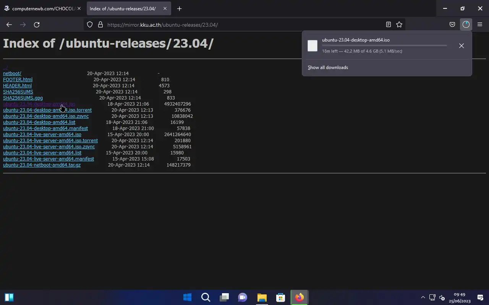Bookmark this page with the star icon
This screenshot has height=305, width=489.
pyautogui.click(x=399, y=25)
